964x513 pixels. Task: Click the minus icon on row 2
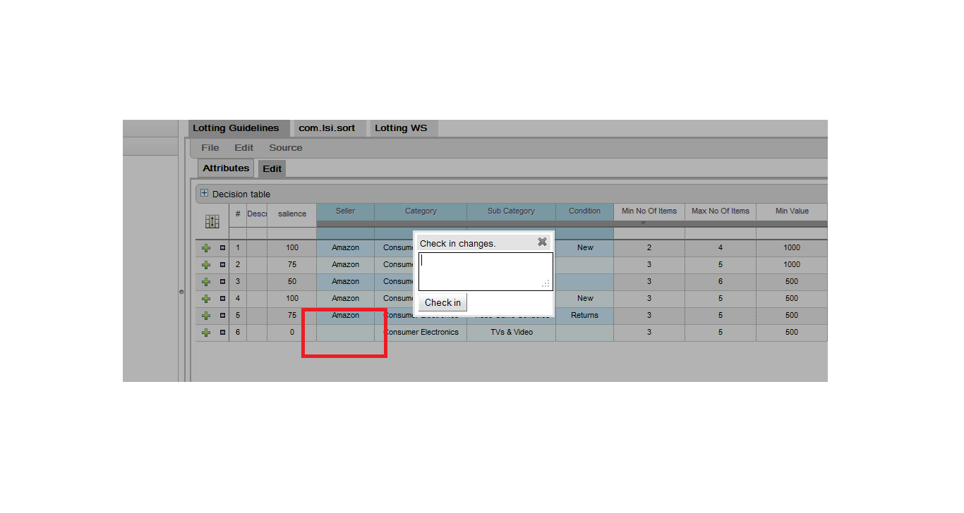pyautogui.click(x=222, y=265)
